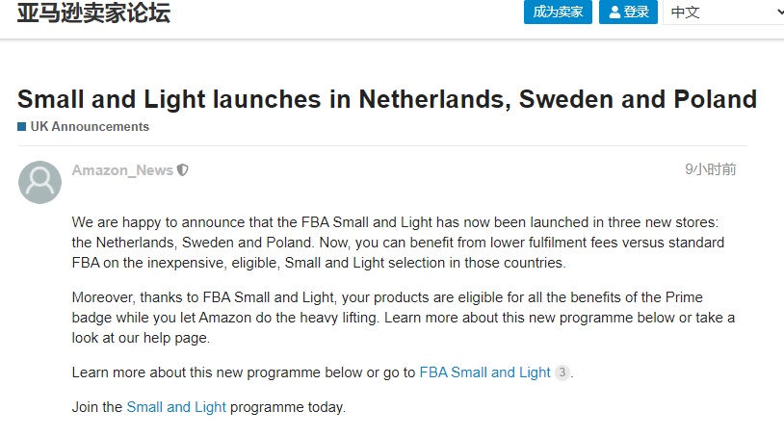Click the person icon in the 登录 button
784x436 pixels.
613,13
